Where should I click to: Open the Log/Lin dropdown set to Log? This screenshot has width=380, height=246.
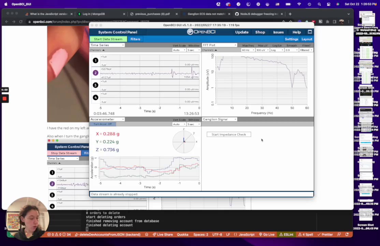click(x=277, y=50)
